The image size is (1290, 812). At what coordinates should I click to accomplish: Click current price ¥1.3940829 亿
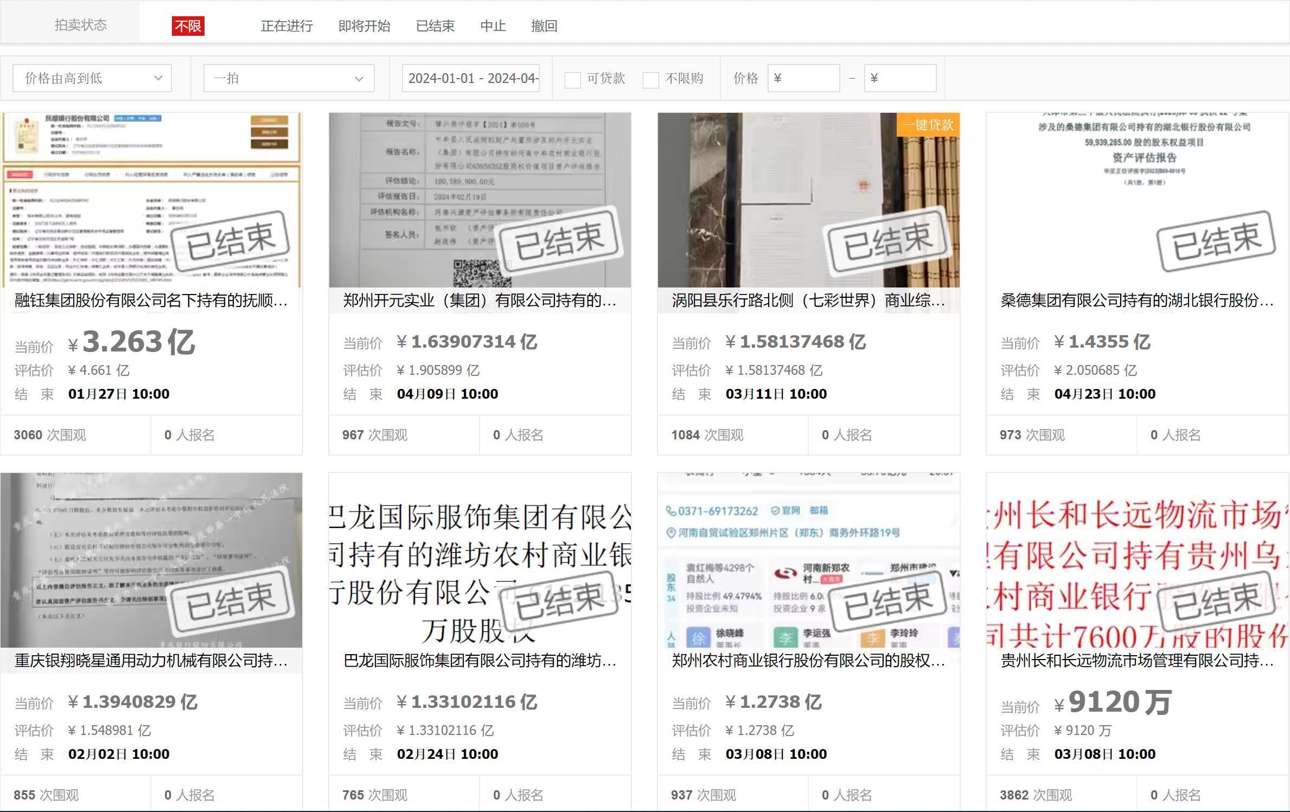click(x=132, y=702)
